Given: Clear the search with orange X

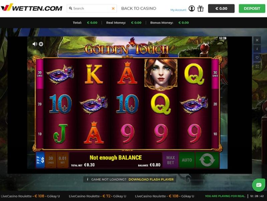Looking at the screenshot, I should coord(113,8).
